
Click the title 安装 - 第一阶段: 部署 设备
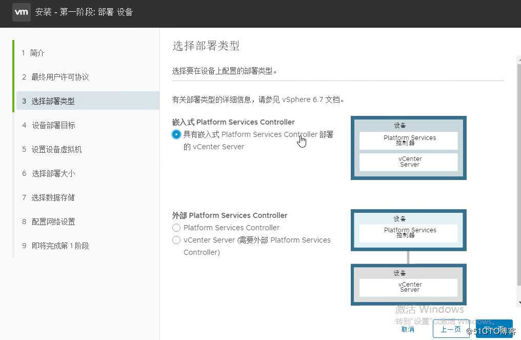click(84, 12)
